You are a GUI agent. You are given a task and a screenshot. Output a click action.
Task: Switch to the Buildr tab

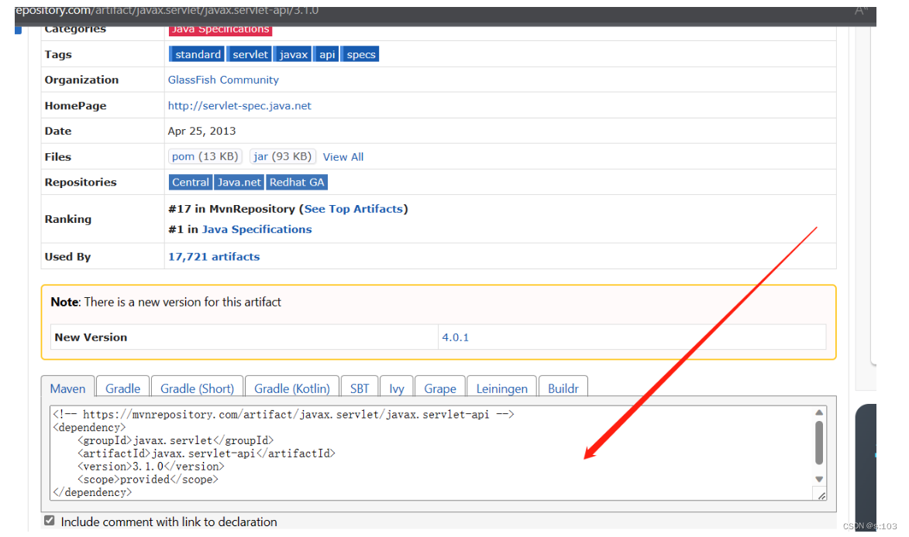(563, 388)
